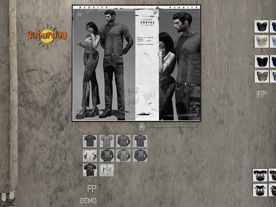Open the Cortez T-Shirt poster

click(x=136, y=63)
